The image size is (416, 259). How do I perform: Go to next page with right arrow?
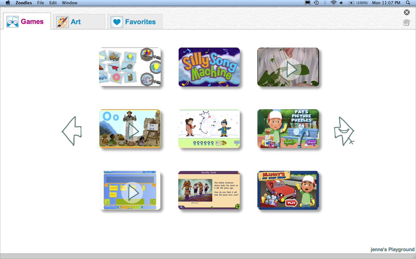coord(344,131)
